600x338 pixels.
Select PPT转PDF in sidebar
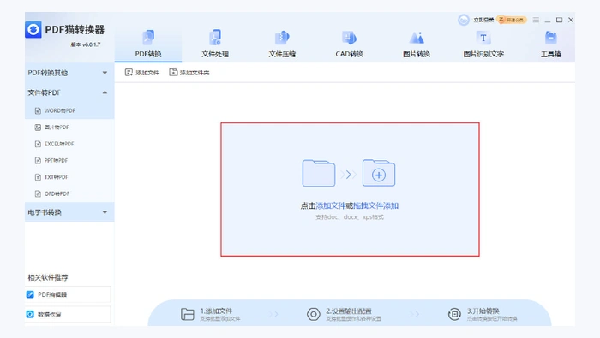[69, 160]
